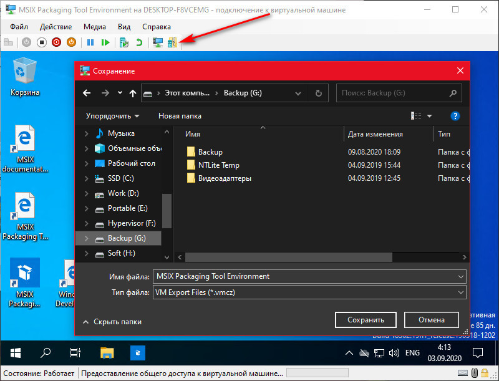Open the Упорядочить dropdown menu
The width and height of the screenshot is (499, 381).
pos(113,116)
